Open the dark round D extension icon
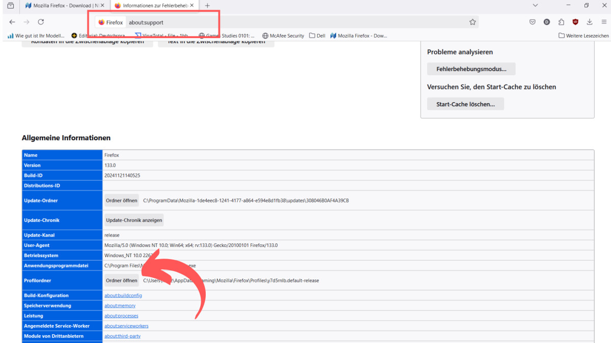 (547, 22)
